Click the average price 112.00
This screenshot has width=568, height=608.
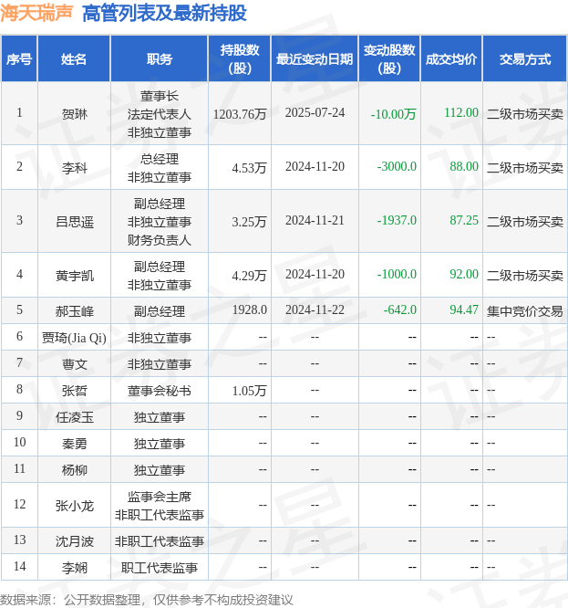pos(461,112)
